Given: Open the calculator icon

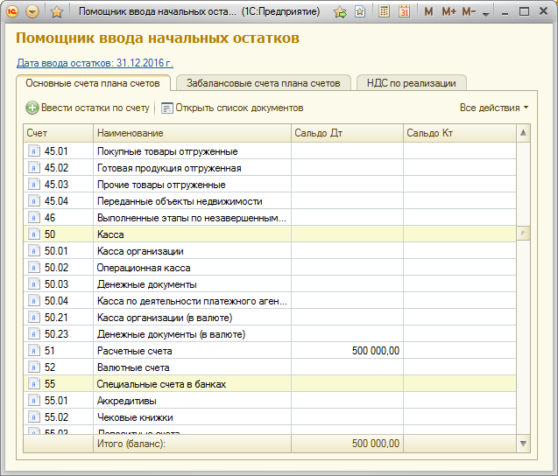Looking at the screenshot, I should 384,11.
